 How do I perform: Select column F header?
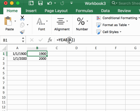point(116,48)
